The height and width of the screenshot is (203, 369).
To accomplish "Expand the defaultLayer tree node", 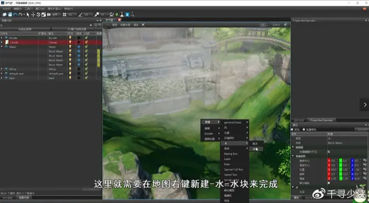I will [2, 73].
